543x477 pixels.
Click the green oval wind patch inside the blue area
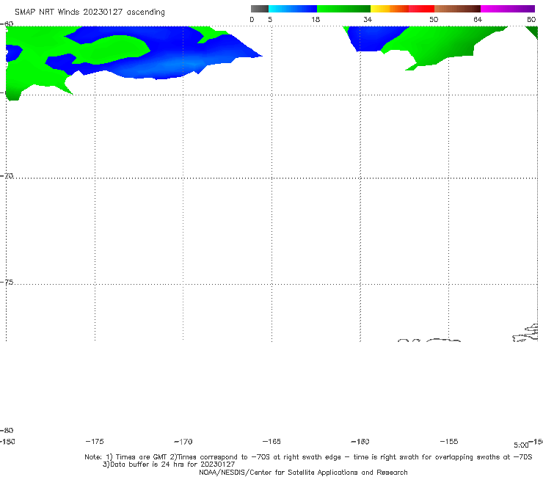click(112, 50)
